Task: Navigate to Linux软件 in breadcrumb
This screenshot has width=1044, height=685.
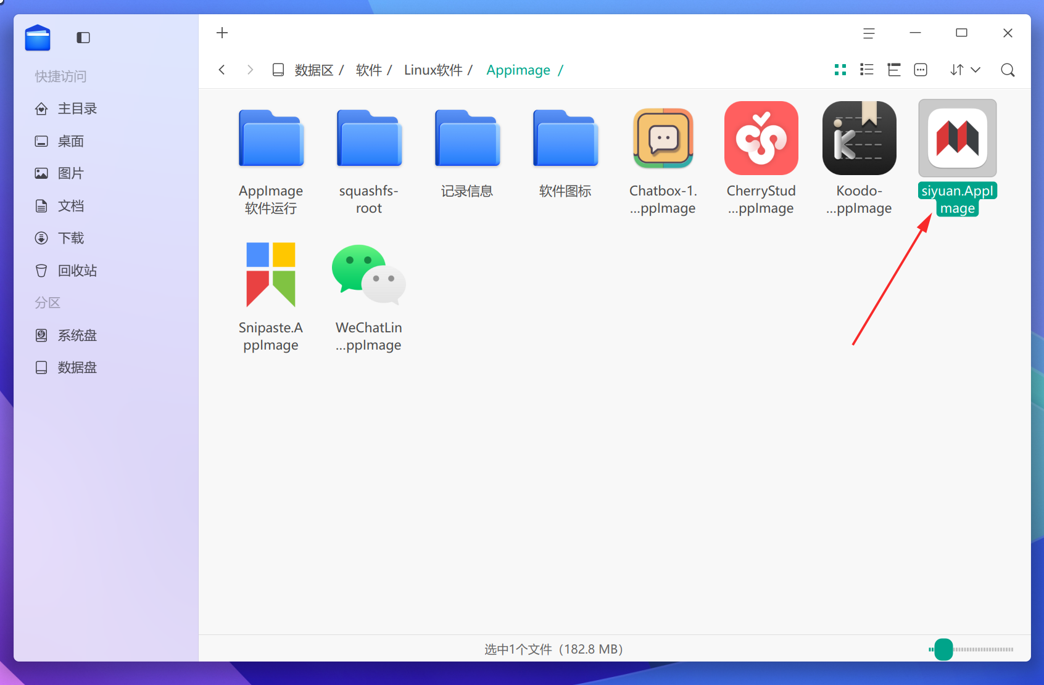Action: click(433, 70)
